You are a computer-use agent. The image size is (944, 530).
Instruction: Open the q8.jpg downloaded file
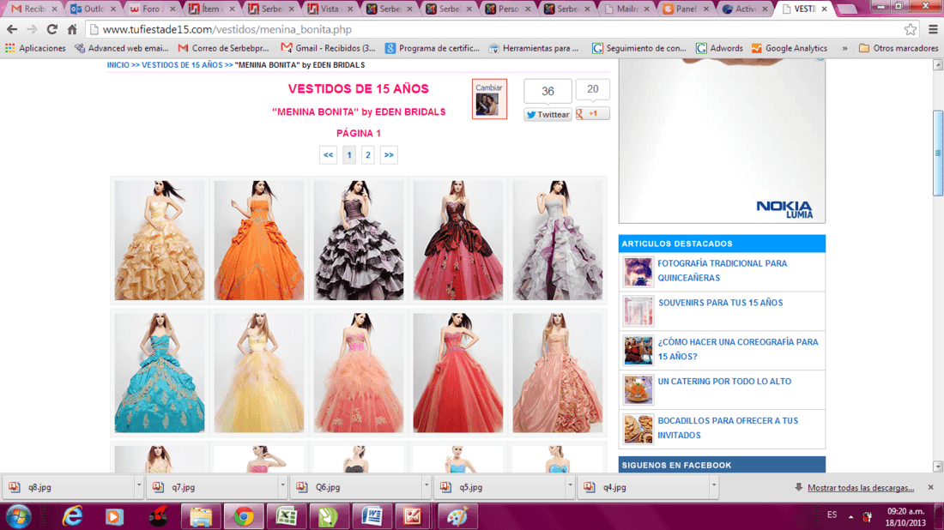coord(68,487)
